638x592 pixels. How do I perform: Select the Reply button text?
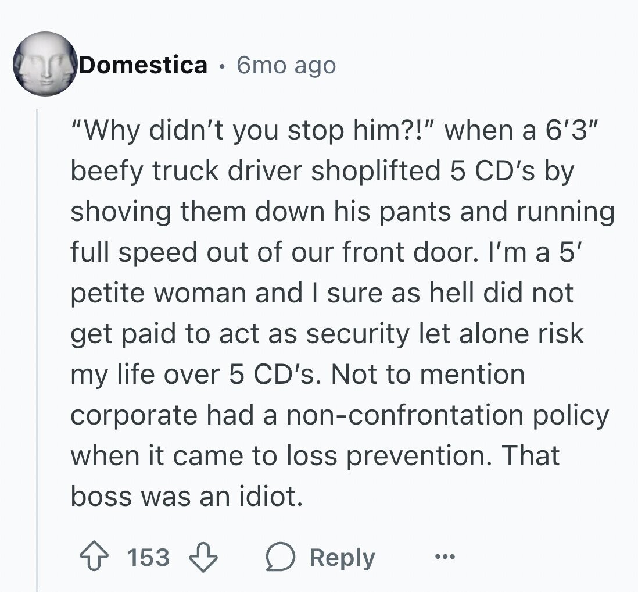342,558
